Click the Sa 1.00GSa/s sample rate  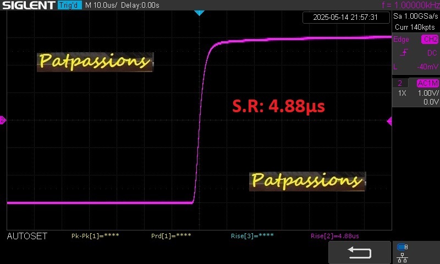[416, 16]
